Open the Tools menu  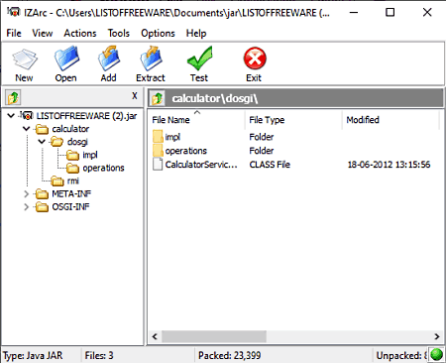[x=119, y=33]
